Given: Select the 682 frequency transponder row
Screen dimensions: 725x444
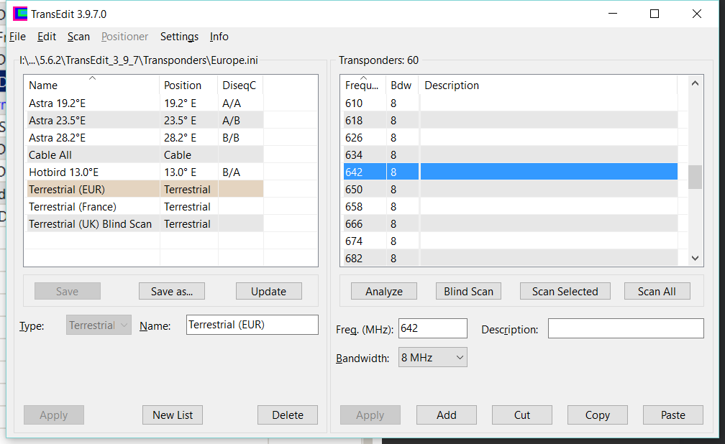Looking at the screenshot, I should point(511,258).
